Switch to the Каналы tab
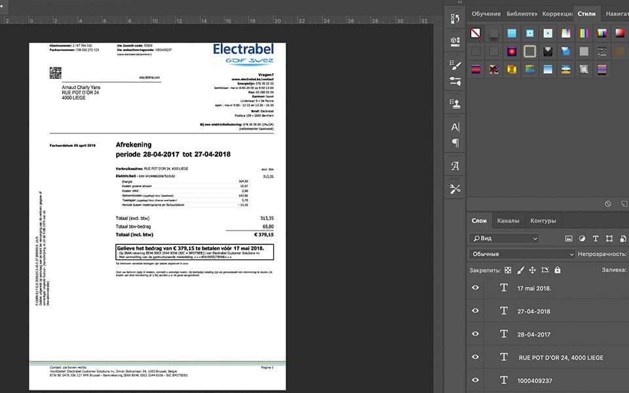The image size is (629, 393). [x=508, y=221]
